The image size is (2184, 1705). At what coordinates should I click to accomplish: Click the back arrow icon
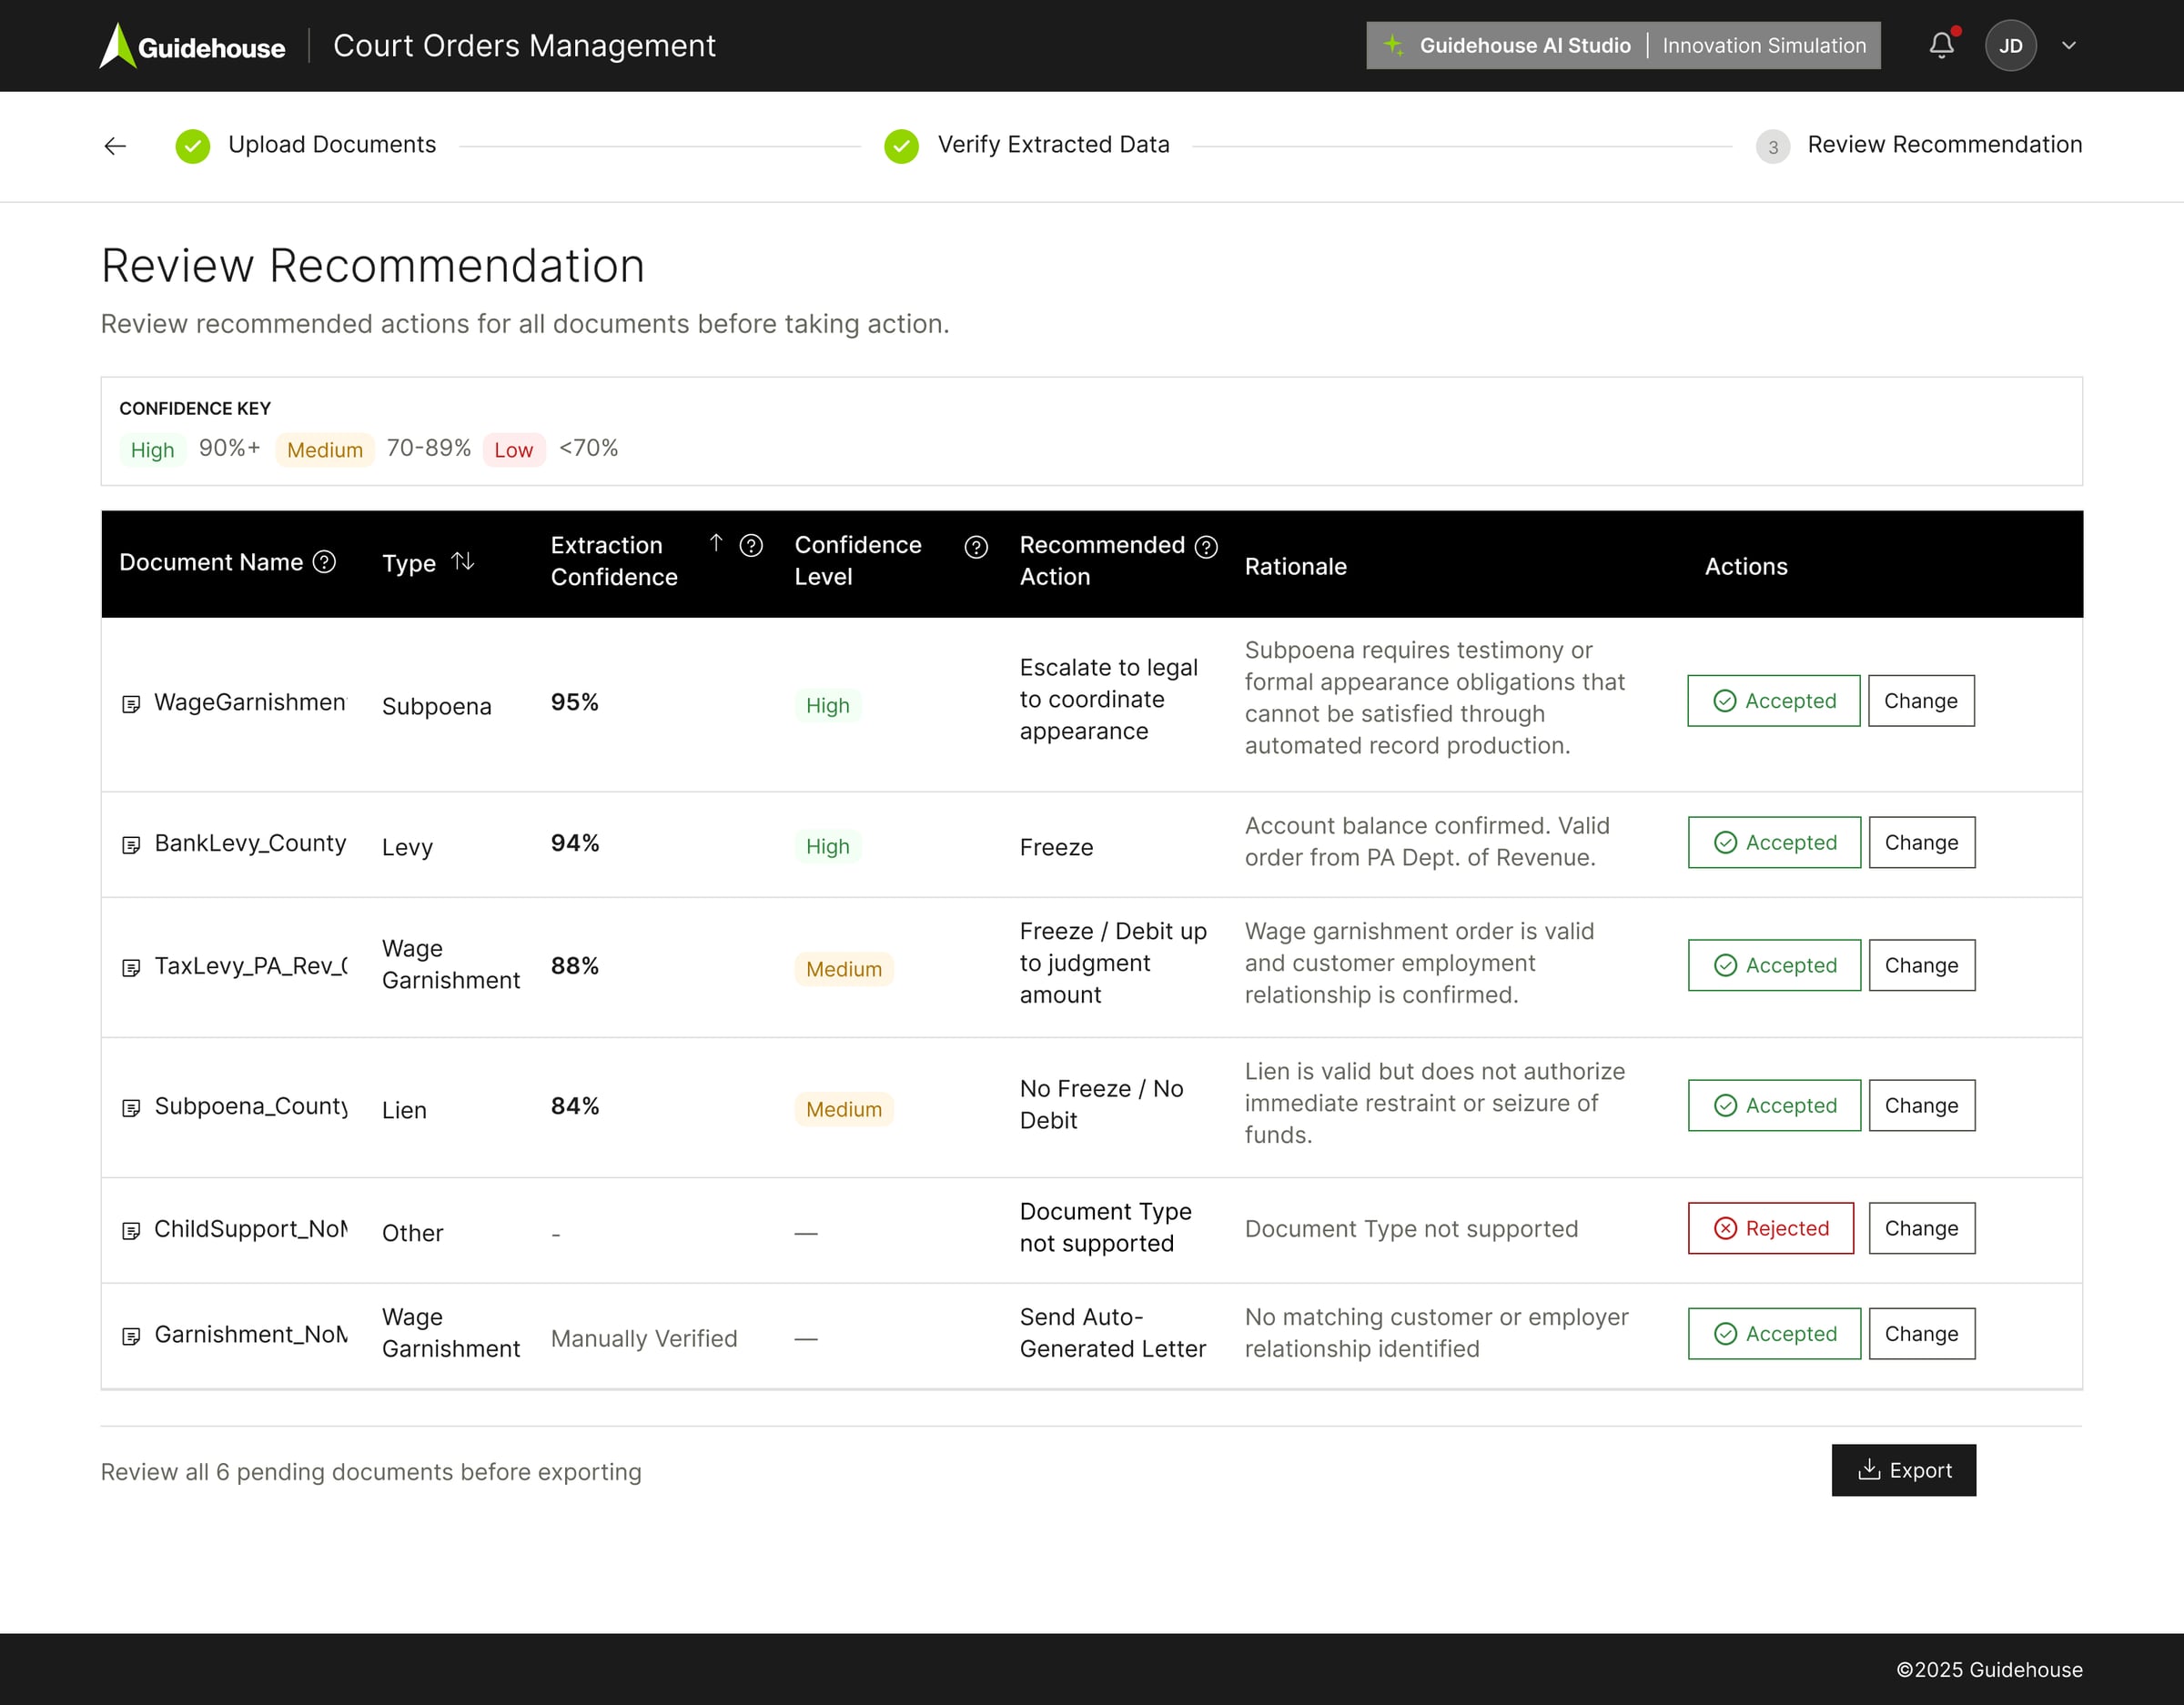click(x=115, y=146)
